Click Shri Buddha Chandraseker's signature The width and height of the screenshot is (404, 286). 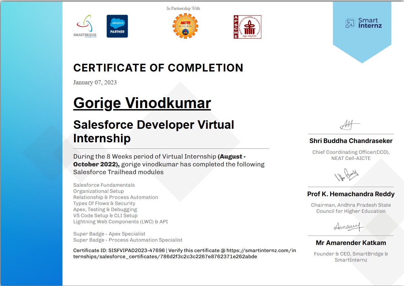tap(350, 125)
